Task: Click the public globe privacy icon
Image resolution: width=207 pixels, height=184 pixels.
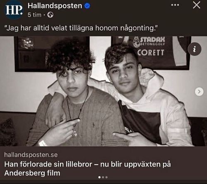Action: point(50,15)
